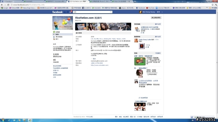Bookmark this page with the star icon
This screenshot has height=122, width=218.
coord(213,5)
